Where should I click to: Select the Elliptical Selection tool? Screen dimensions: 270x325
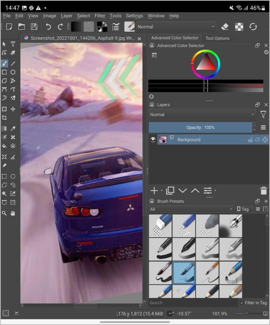[x=13, y=176]
